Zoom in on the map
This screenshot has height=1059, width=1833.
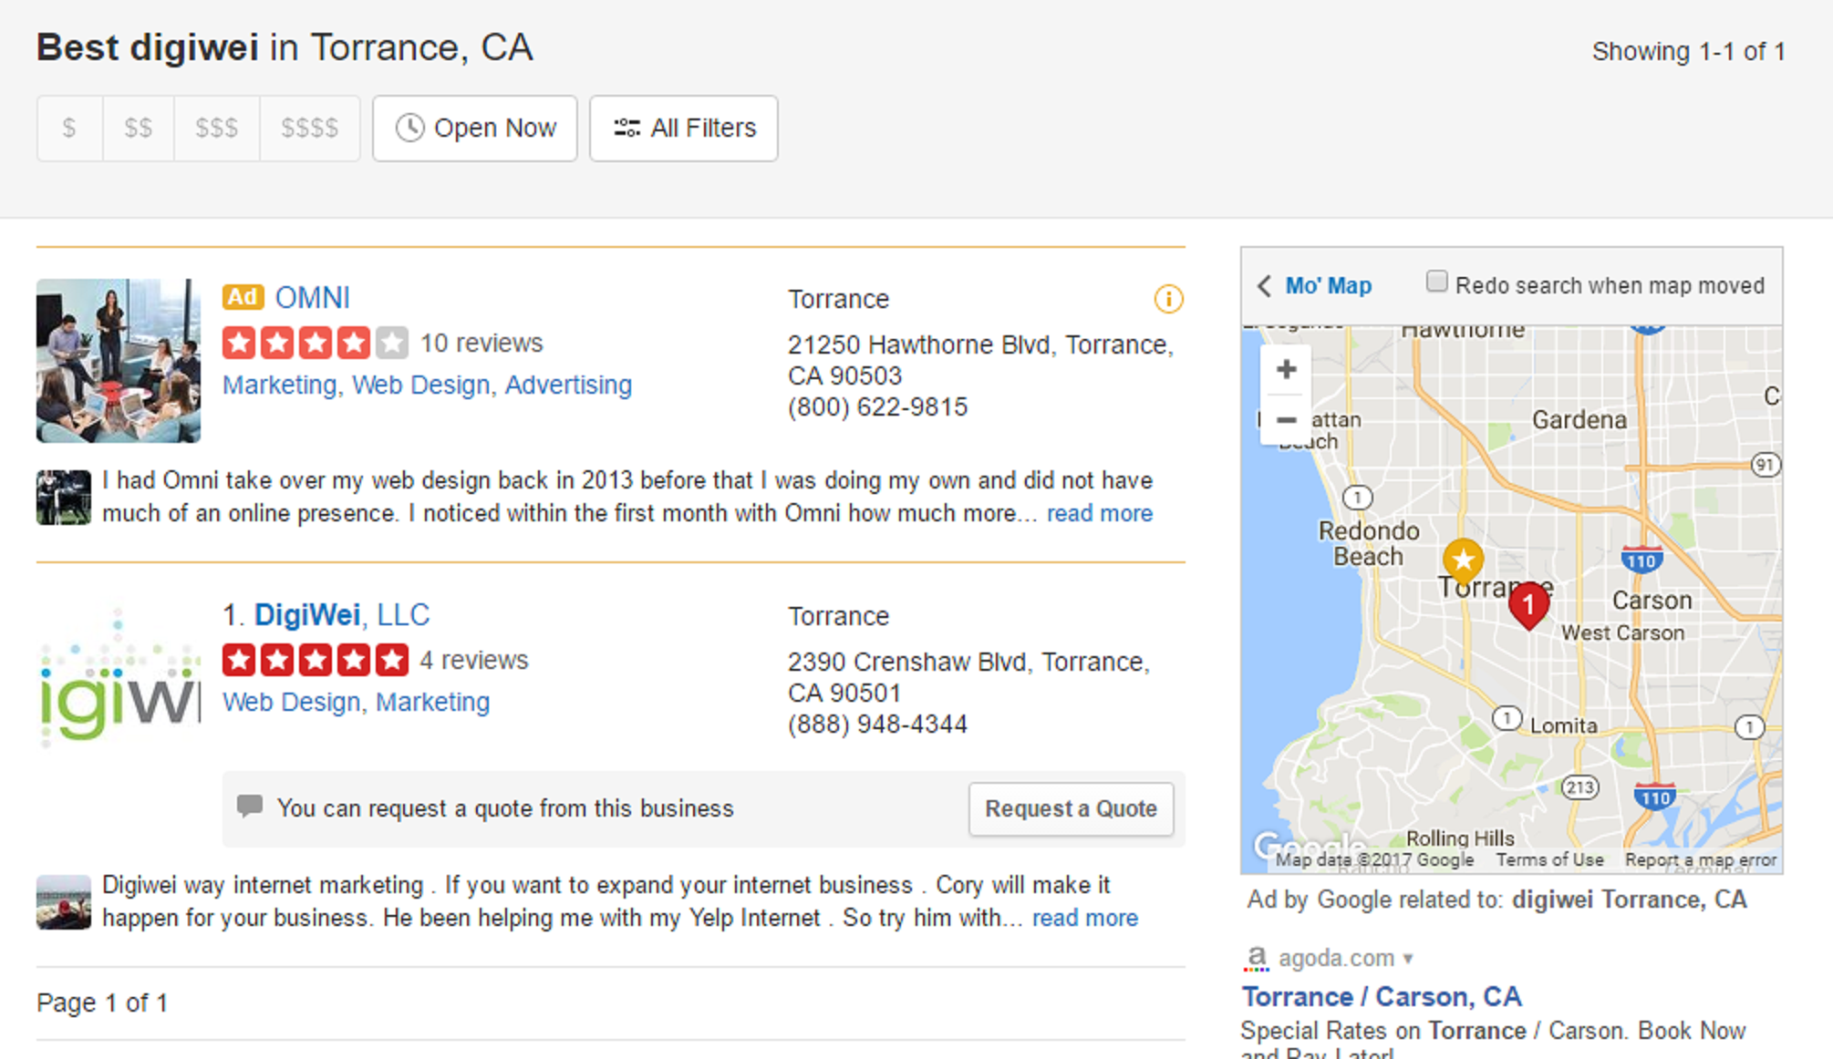(1286, 370)
